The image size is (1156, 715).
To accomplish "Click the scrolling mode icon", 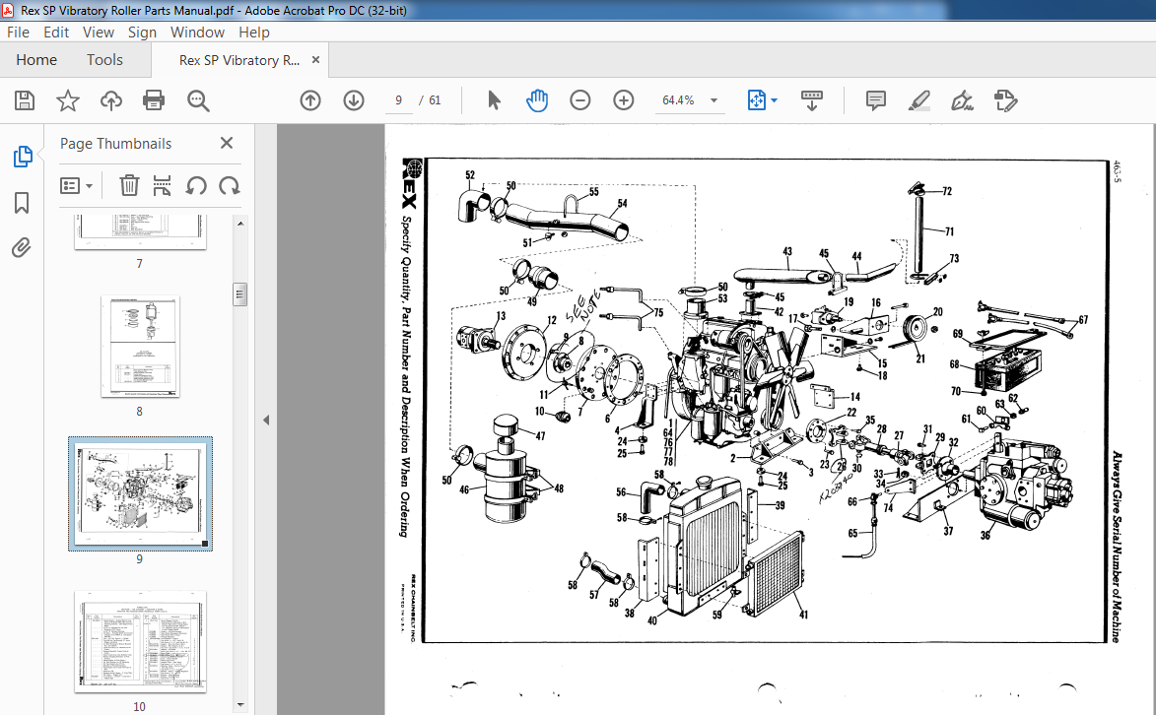I will (x=812, y=100).
